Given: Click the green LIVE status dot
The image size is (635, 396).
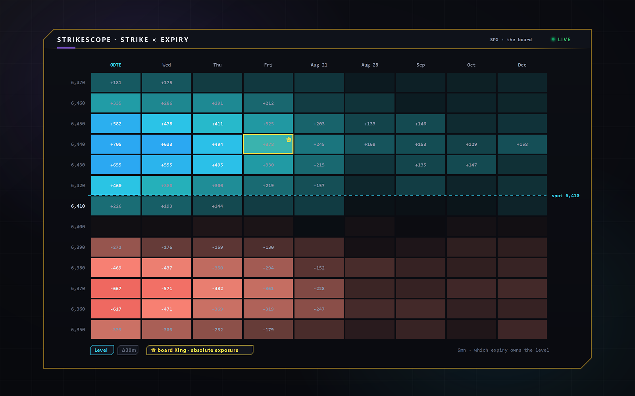Looking at the screenshot, I should 553,39.
